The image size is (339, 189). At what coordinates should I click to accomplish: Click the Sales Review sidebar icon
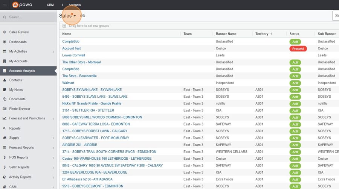tap(5, 32)
